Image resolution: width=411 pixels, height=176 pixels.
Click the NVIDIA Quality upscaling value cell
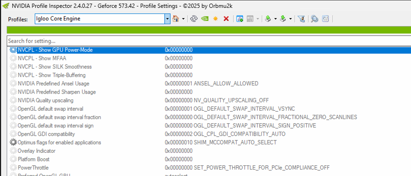(217, 100)
